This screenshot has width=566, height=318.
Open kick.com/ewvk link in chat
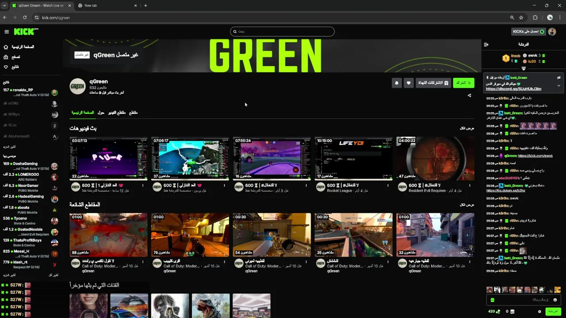[535, 156]
